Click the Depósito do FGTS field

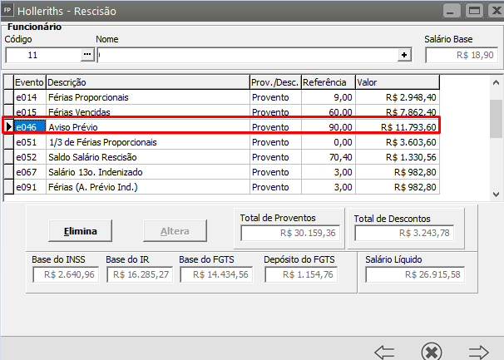[x=301, y=274]
